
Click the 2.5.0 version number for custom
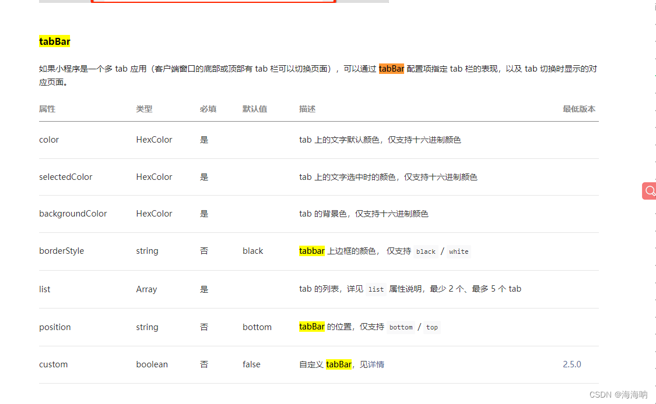pos(571,364)
